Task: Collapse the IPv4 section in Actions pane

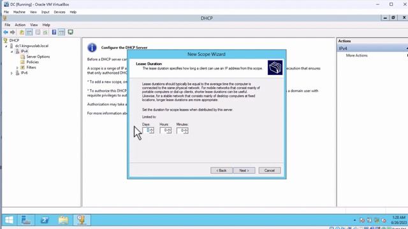Action: (x=407, y=48)
